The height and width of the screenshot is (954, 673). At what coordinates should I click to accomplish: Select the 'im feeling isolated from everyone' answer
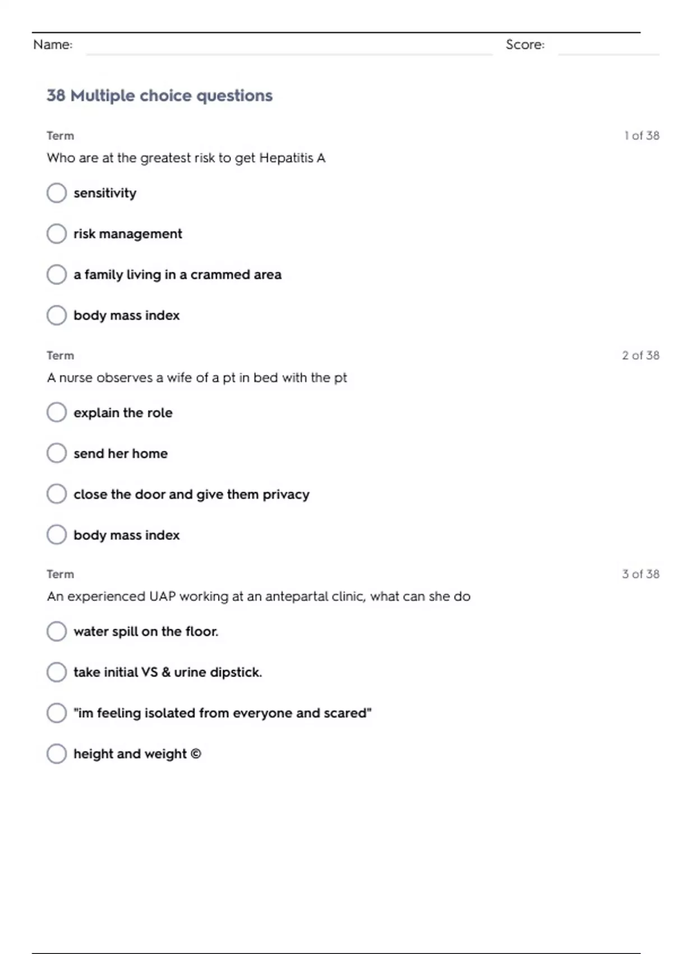click(57, 713)
